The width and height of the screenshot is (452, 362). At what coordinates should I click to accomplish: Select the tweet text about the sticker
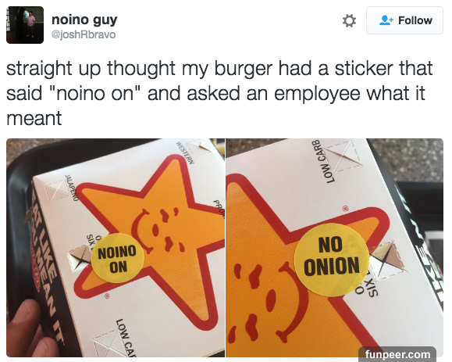tap(219, 93)
